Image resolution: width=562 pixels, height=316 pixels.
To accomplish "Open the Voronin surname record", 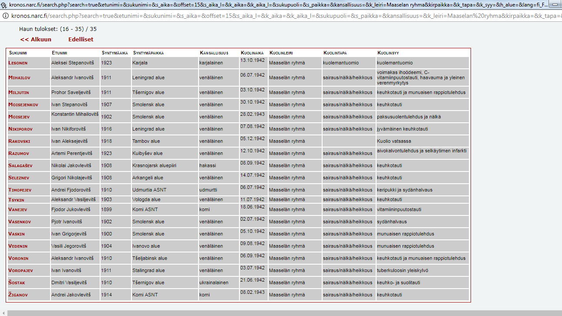I will 18,259.
